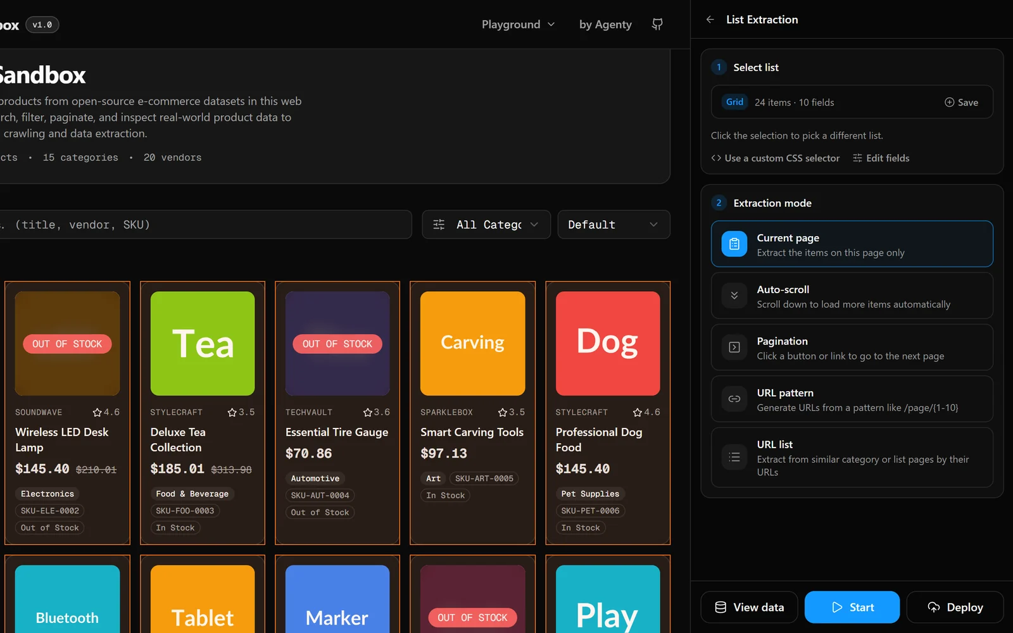Click the Bluetooth product thumbnail
The width and height of the screenshot is (1013, 633).
coord(67,599)
